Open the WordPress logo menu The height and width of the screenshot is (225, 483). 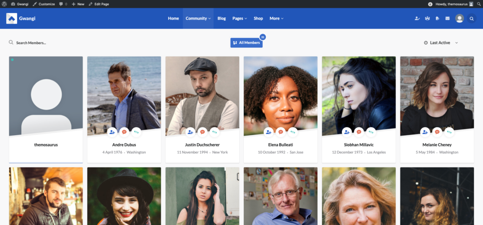(x=4, y=4)
